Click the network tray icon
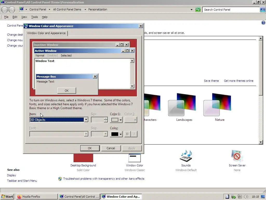The height and width of the screenshot is (200, 266). [240, 197]
